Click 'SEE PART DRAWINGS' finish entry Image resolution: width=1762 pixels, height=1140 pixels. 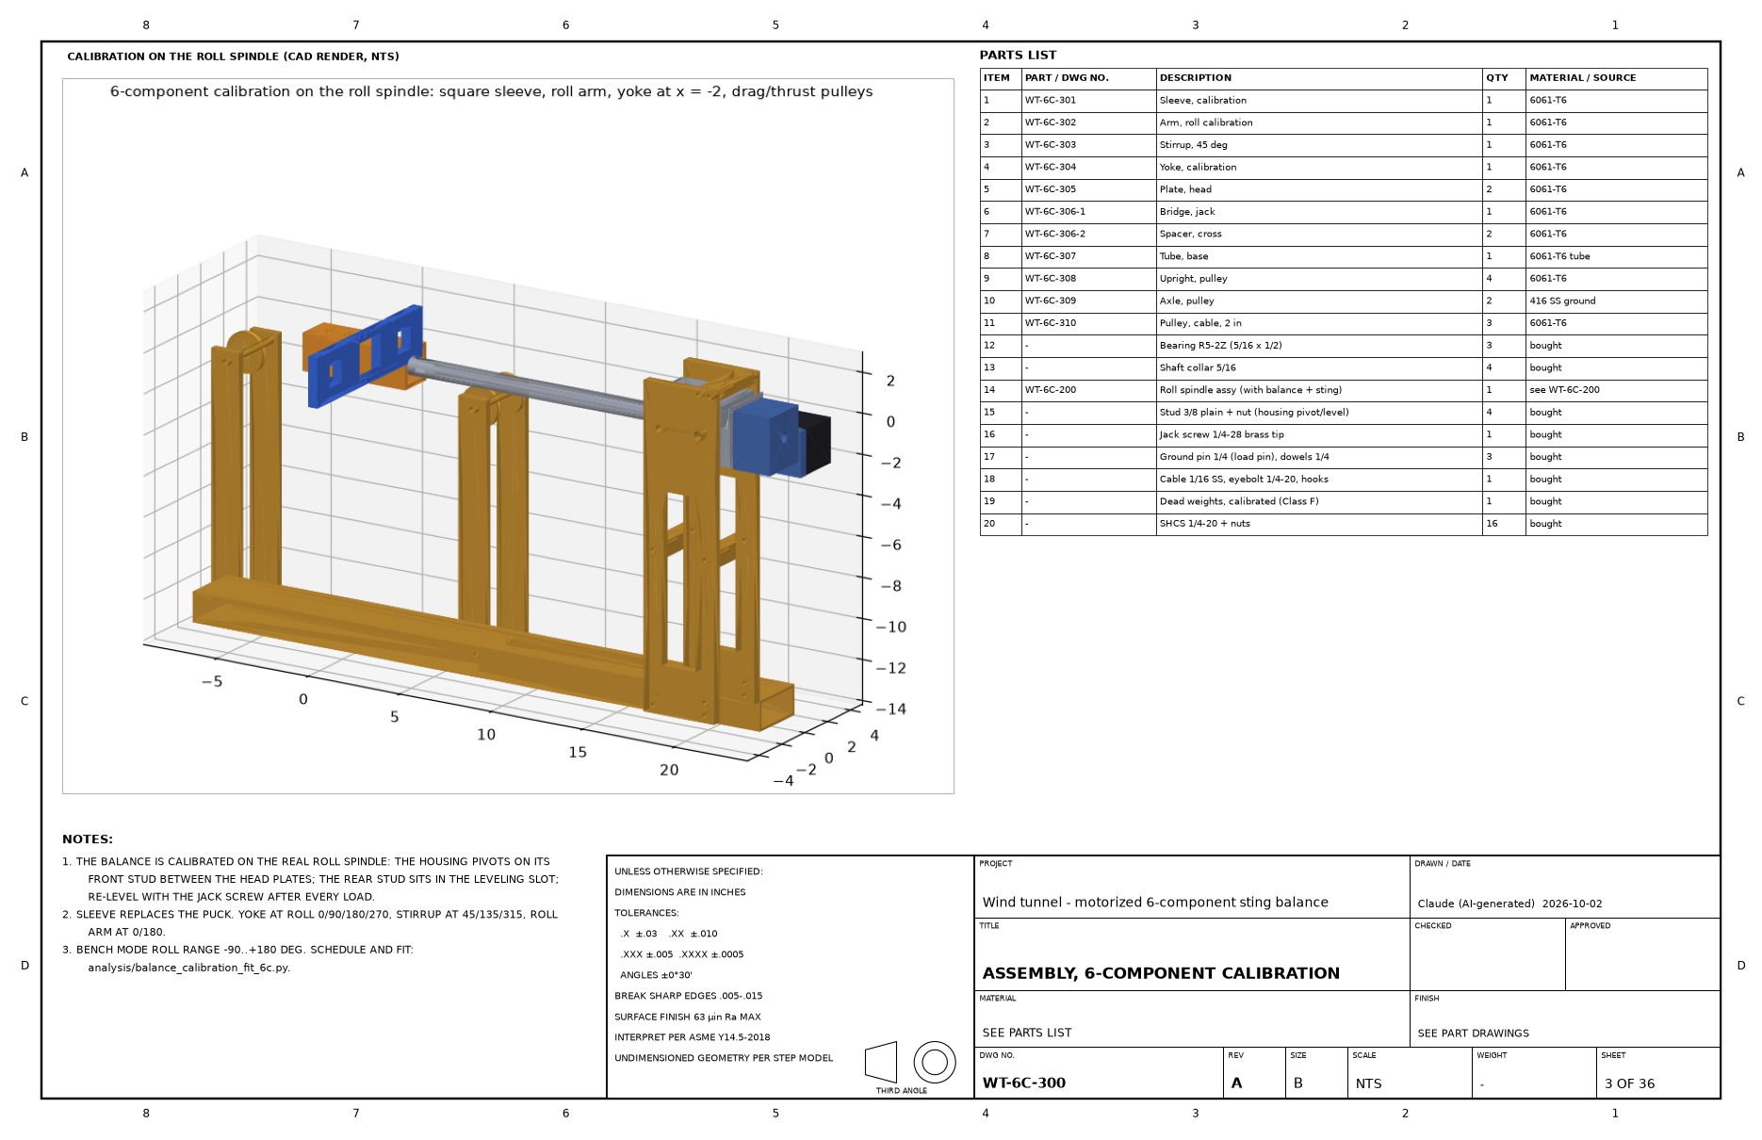(x=1473, y=1034)
